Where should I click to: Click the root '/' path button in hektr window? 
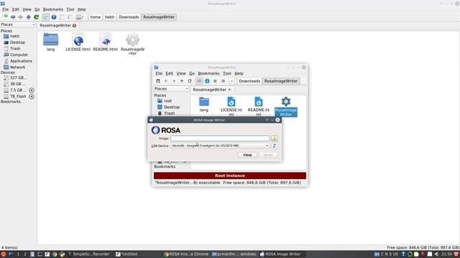click(80, 17)
